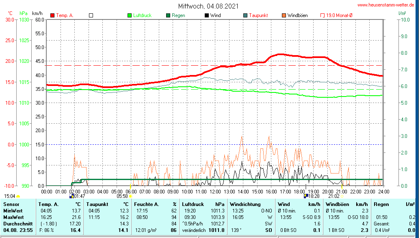Click the minimum pressure value 1011.3
Screen dimensions: 420x238
[x=218, y=211]
